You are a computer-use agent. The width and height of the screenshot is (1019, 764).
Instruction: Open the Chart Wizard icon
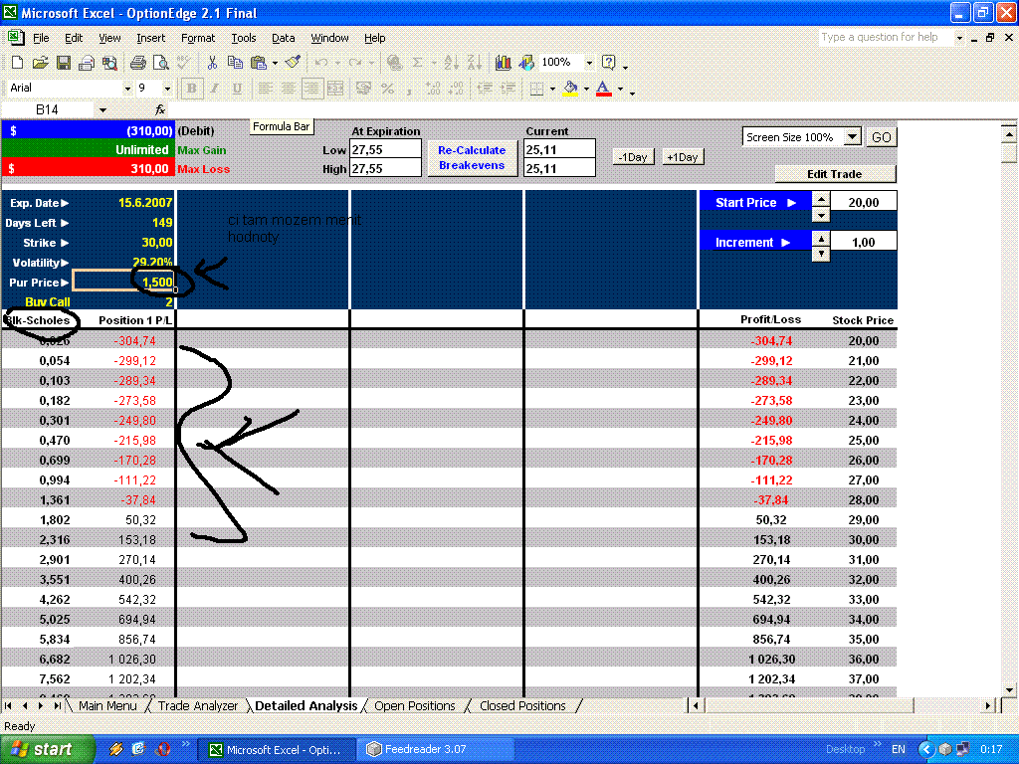click(x=503, y=63)
